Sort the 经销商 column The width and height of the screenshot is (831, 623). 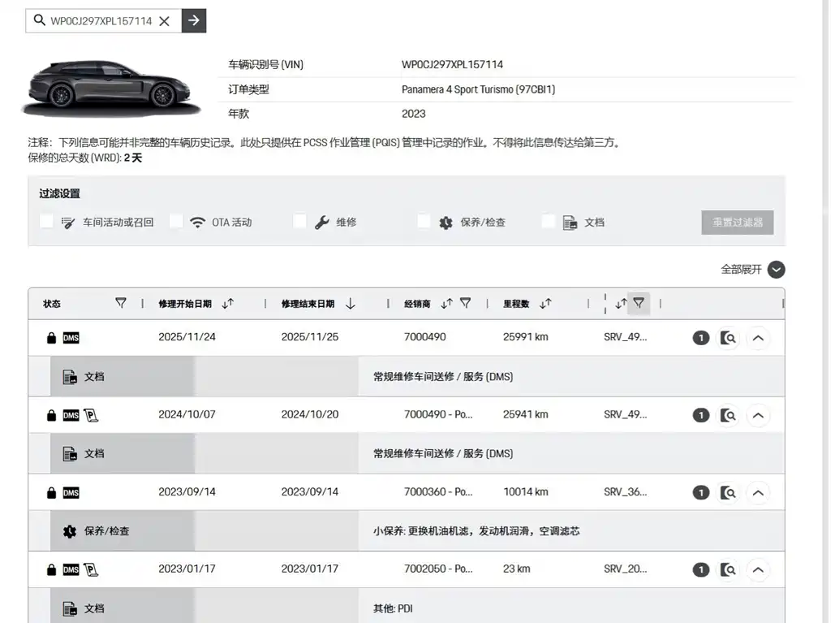pos(447,304)
